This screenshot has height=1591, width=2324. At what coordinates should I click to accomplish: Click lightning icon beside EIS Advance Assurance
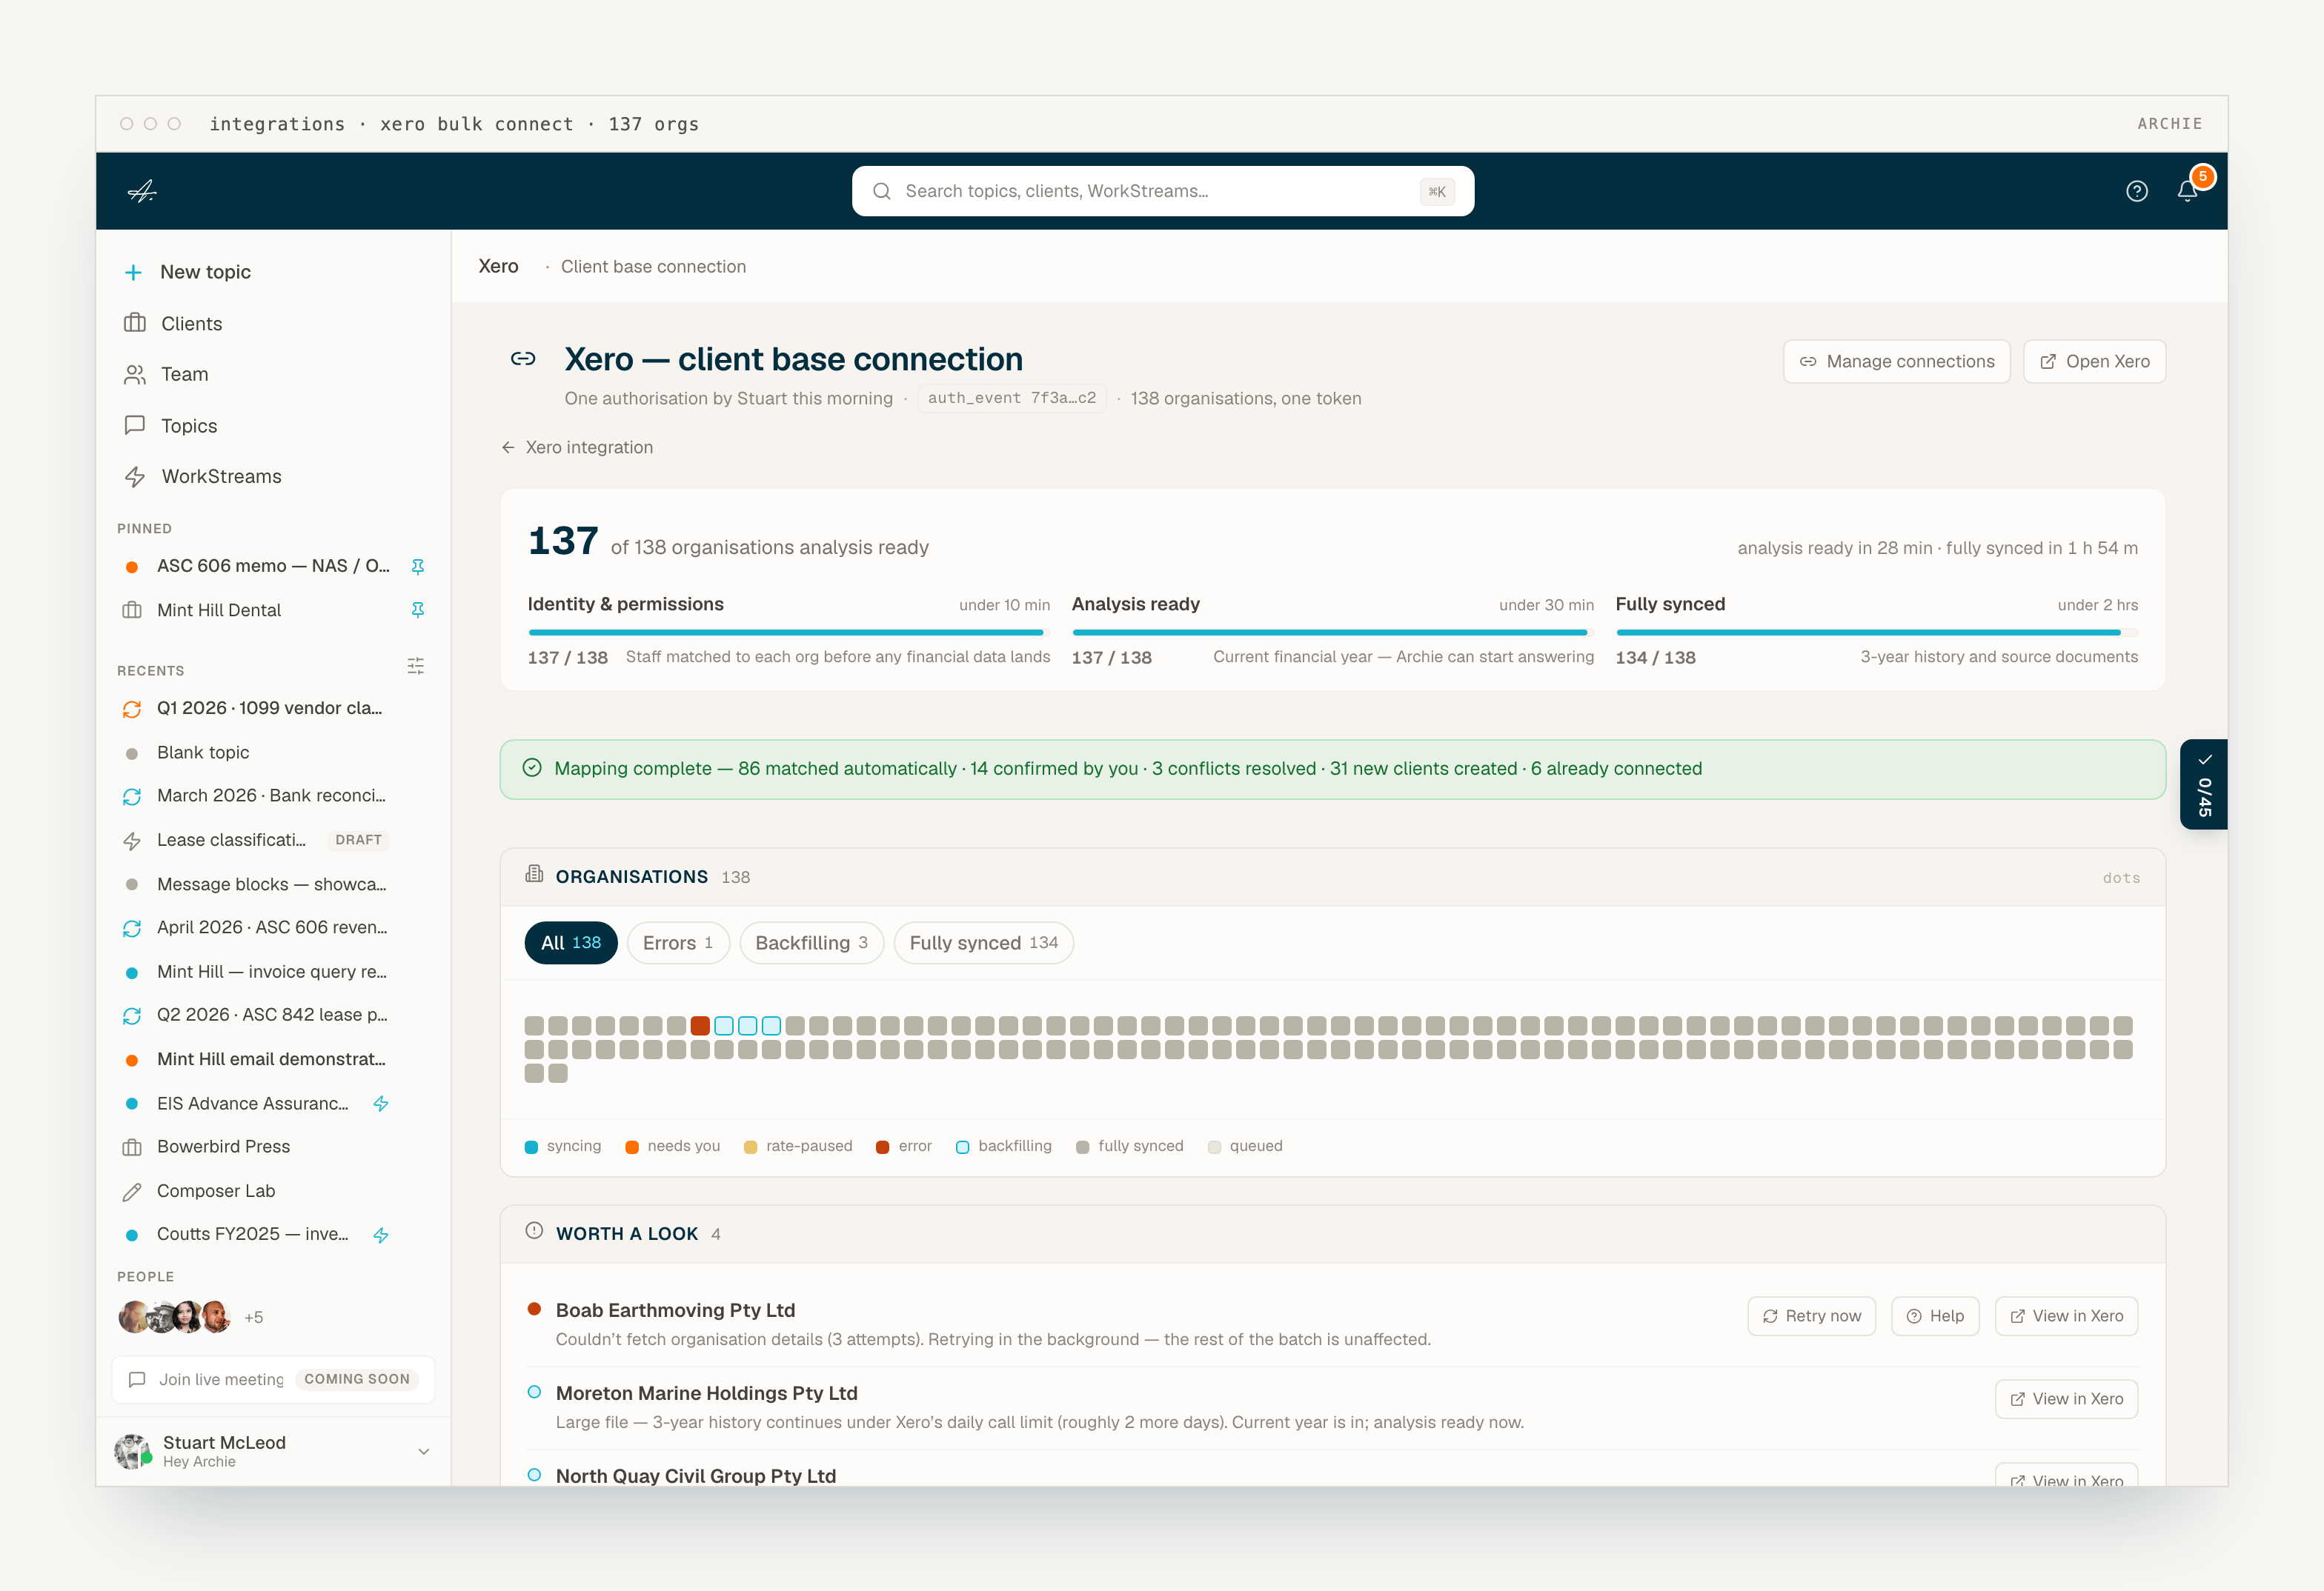pyautogui.click(x=381, y=1104)
